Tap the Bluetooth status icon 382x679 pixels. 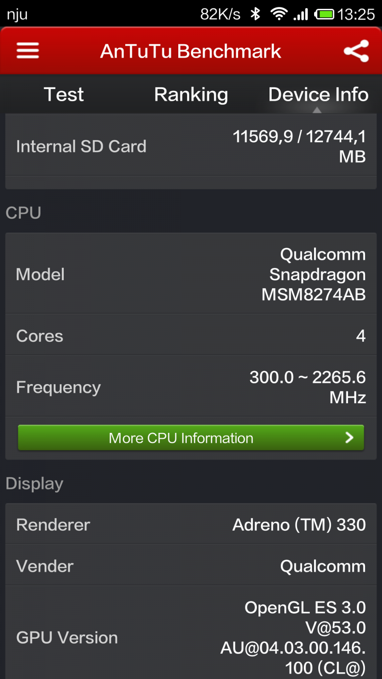(255, 14)
